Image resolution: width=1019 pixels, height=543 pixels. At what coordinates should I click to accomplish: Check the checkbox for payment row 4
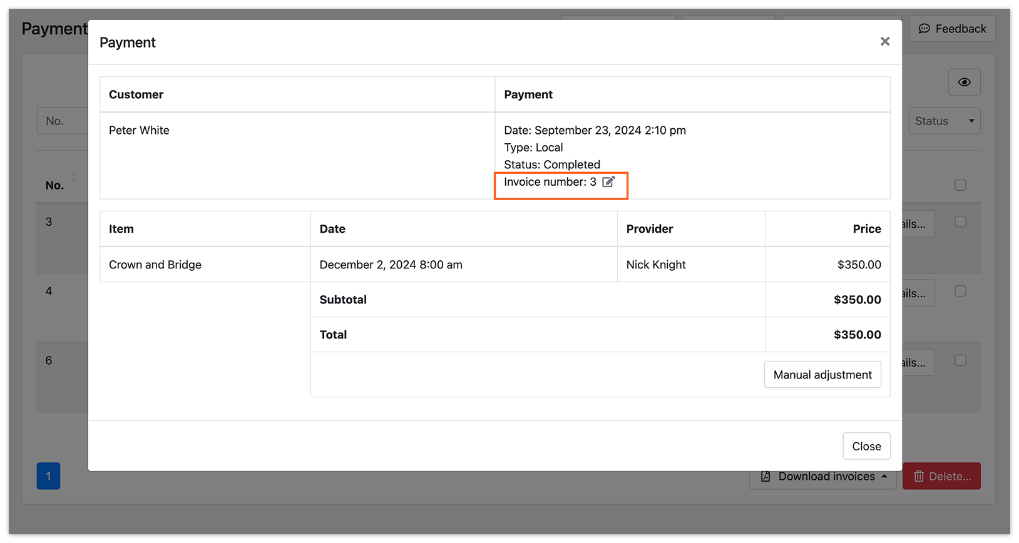click(x=960, y=291)
